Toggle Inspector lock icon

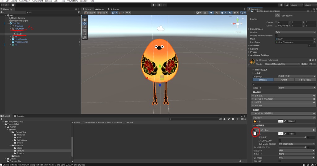314,9
